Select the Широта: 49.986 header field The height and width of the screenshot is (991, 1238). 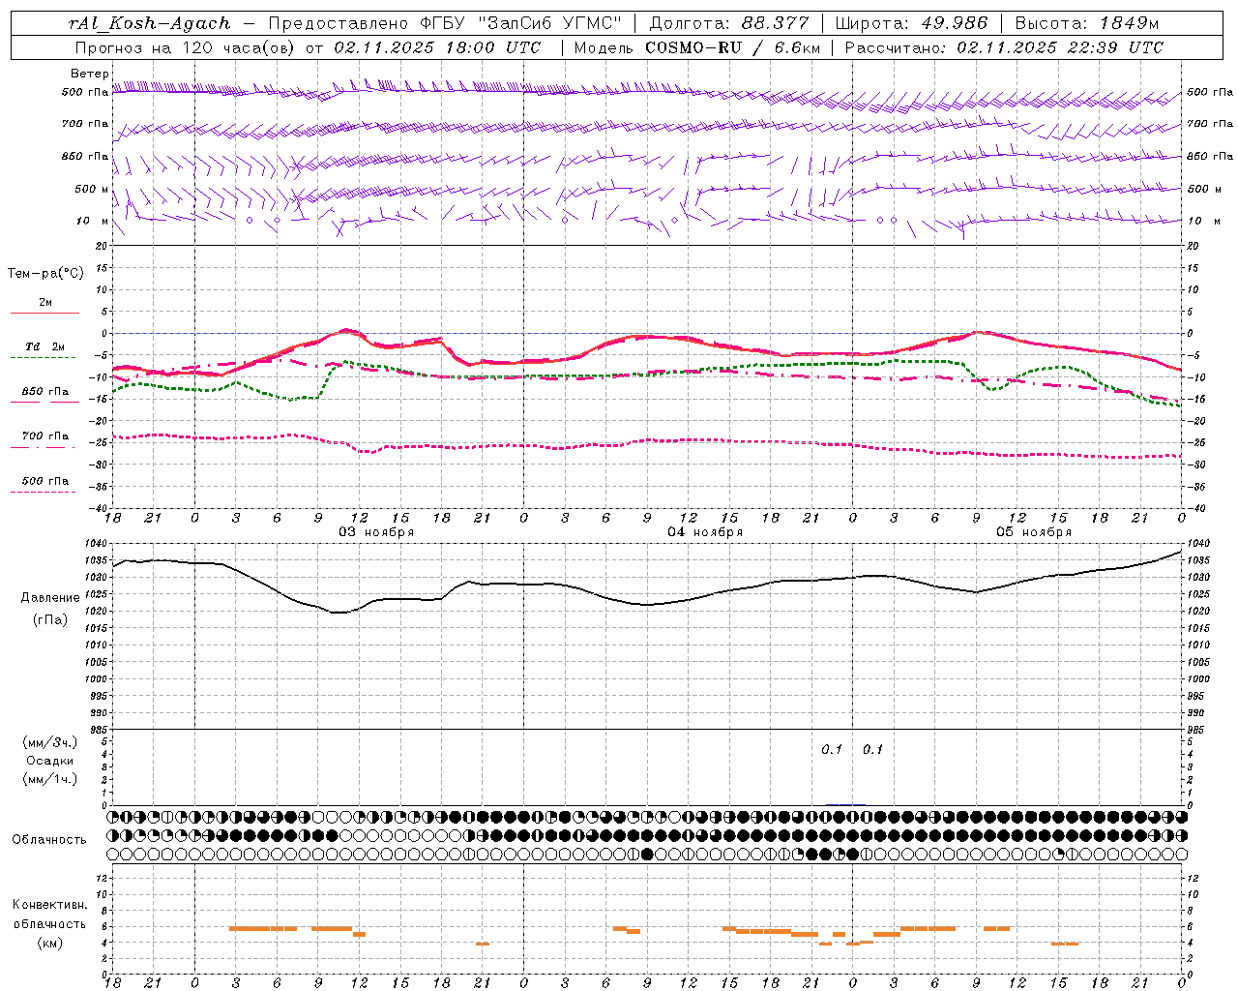(911, 23)
